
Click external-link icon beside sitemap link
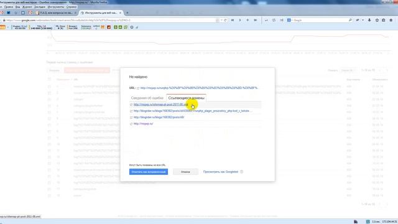pos(131,105)
